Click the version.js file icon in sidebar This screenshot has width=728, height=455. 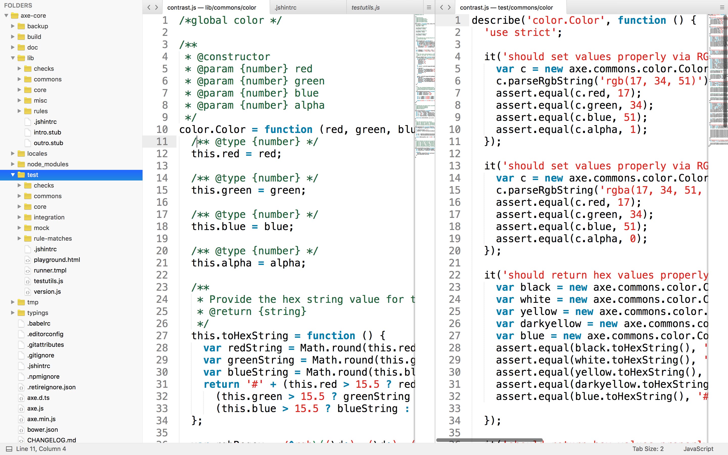28,291
